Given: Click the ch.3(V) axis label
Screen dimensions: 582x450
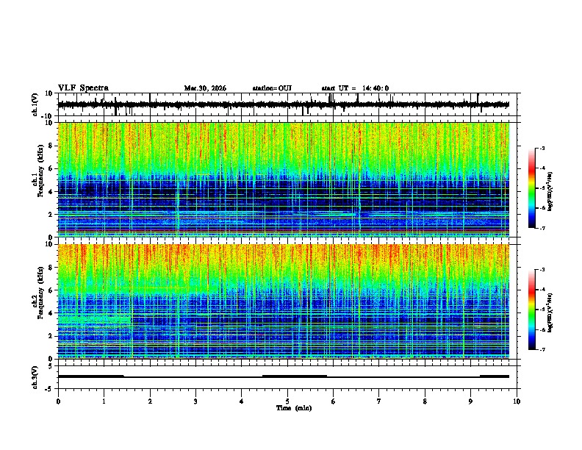Looking at the screenshot, I should [x=35, y=377].
